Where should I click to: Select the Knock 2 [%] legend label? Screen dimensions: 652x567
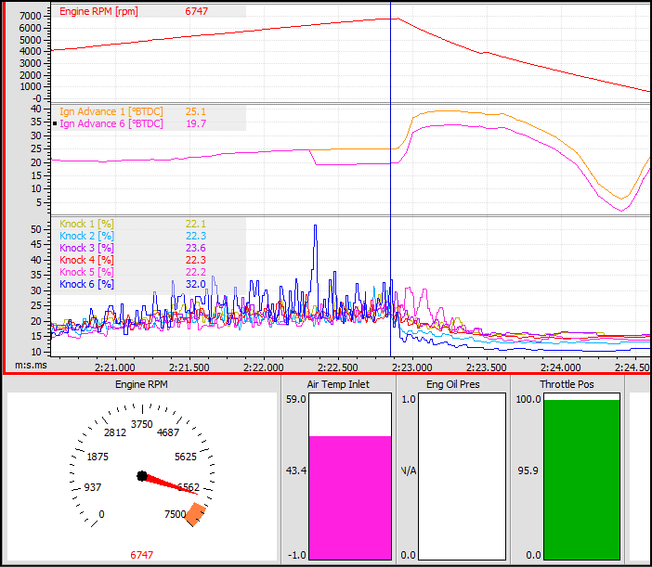click(86, 236)
